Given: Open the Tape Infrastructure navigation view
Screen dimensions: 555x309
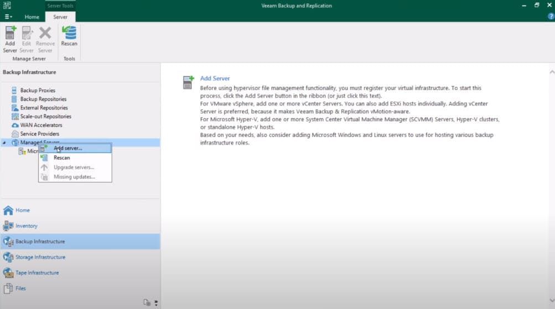Looking at the screenshot, I should pos(80,273).
